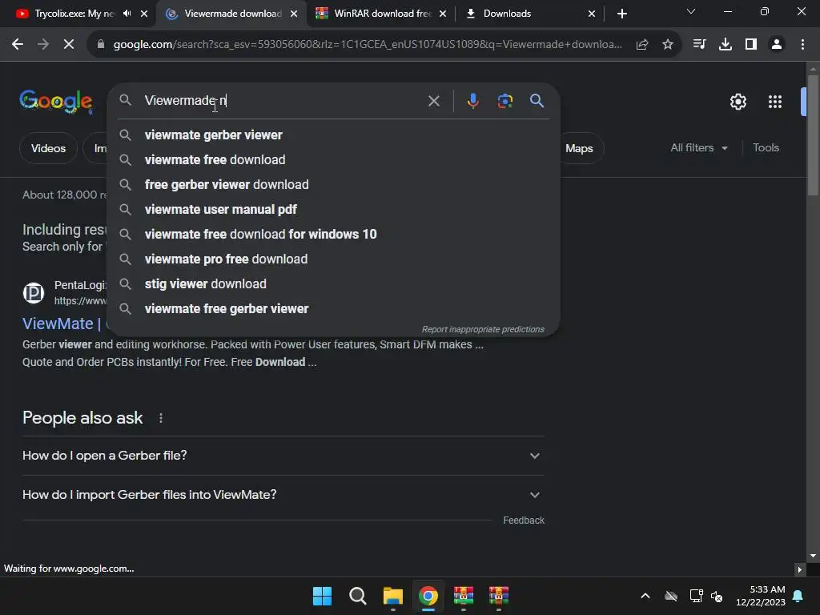
Task: Open the media control icon
Action: (699, 45)
